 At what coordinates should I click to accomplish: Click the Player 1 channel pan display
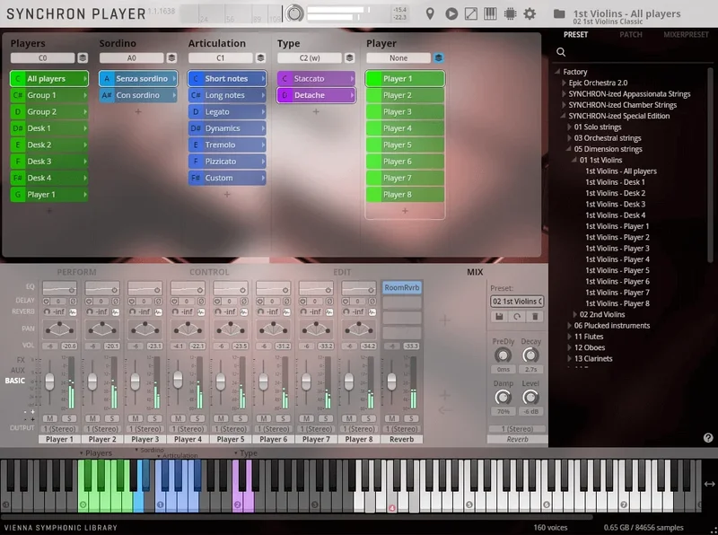pyautogui.click(x=59, y=329)
